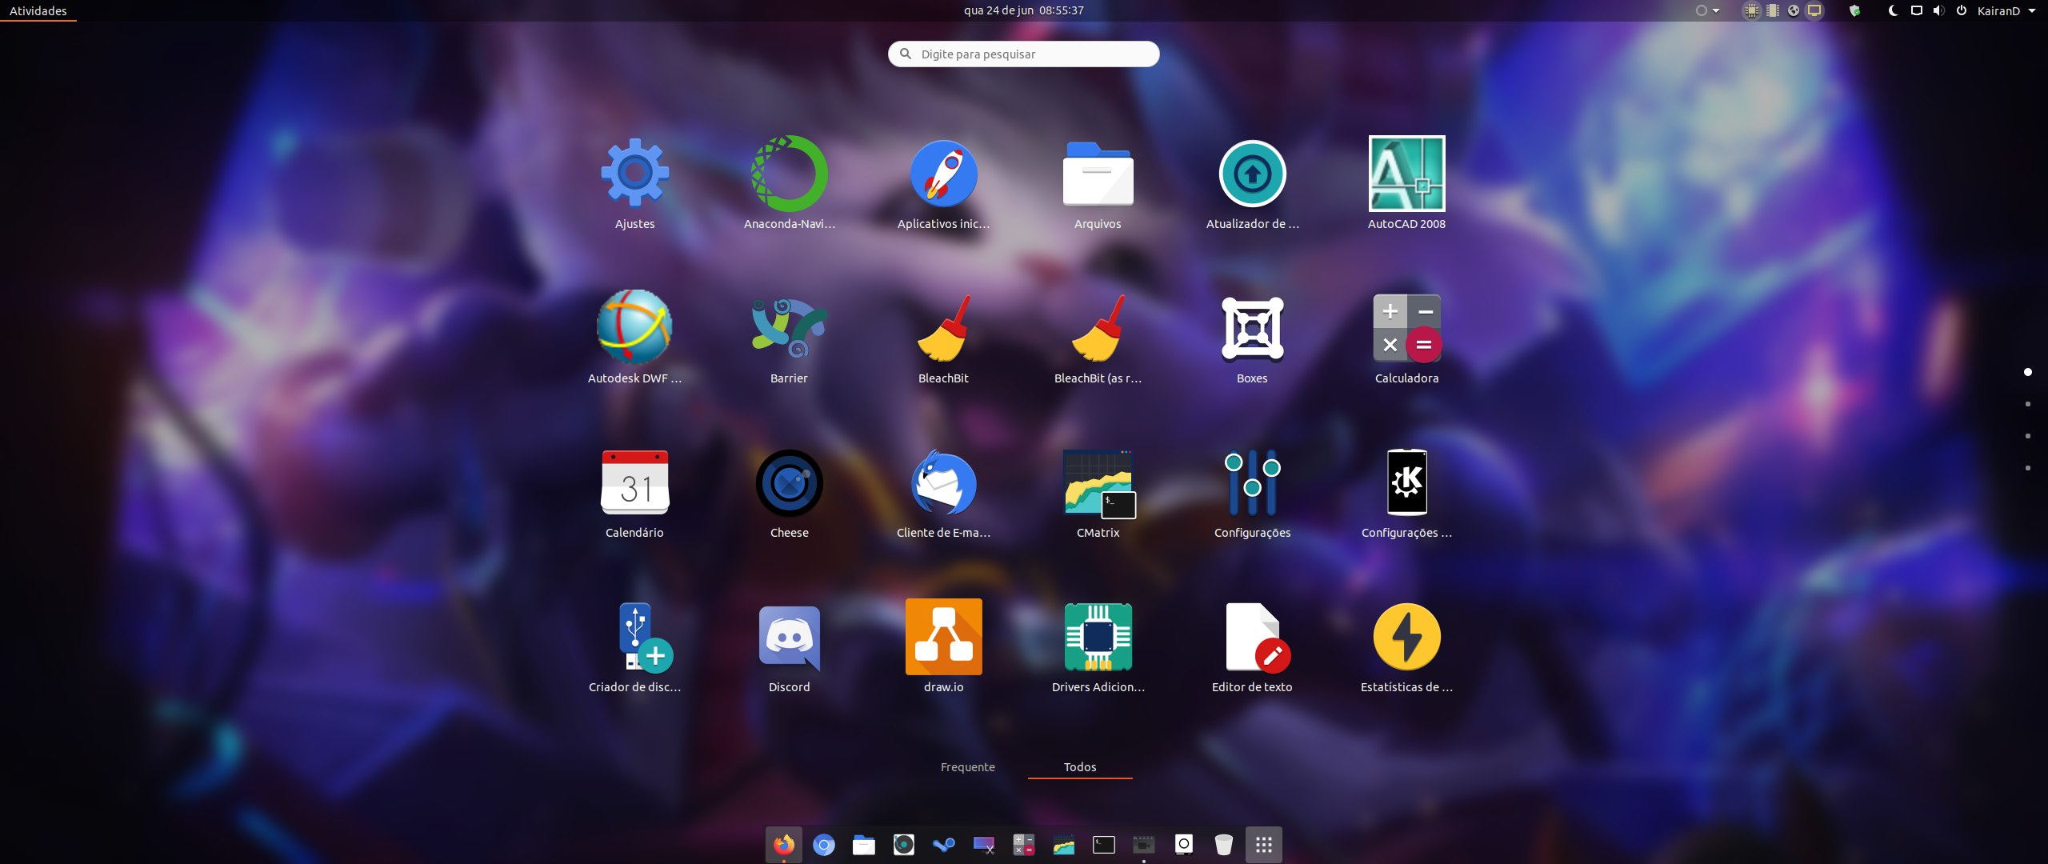Open Firefox from the dock
Image resolution: width=2048 pixels, height=864 pixels.
click(x=784, y=845)
